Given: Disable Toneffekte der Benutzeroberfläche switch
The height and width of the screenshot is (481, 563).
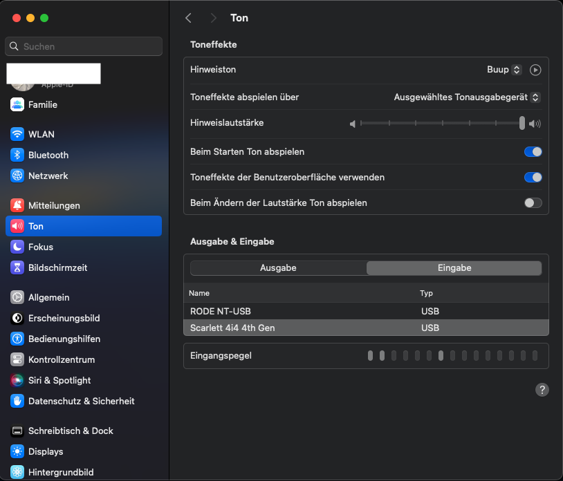Looking at the screenshot, I should click(533, 177).
